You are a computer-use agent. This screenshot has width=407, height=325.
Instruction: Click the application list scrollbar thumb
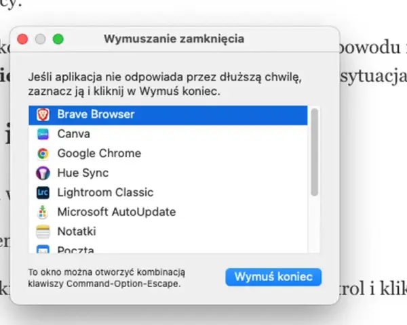tap(314, 152)
